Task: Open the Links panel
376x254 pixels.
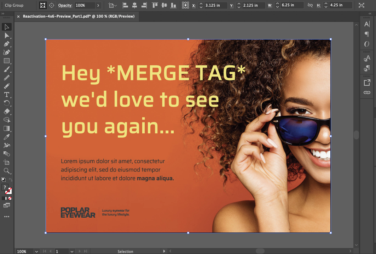Action: coord(367,92)
